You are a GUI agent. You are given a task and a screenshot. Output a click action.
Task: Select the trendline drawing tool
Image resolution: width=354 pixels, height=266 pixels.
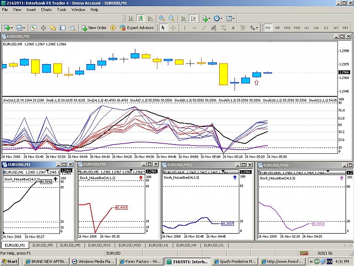click(204, 28)
